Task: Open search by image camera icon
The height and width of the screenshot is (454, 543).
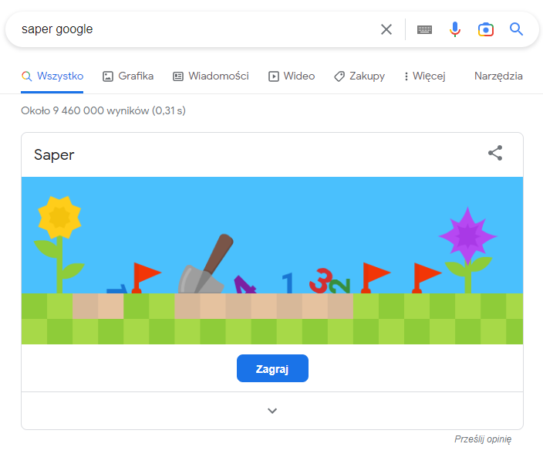Action: point(485,30)
